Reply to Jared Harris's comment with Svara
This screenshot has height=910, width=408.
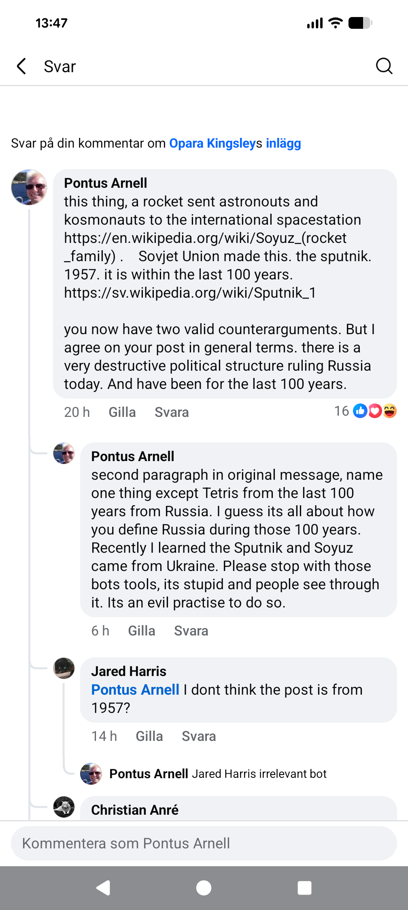point(199,736)
